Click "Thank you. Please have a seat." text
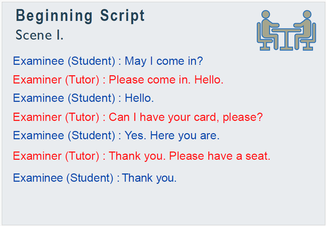326x226 pixels. (x=190, y=156)
